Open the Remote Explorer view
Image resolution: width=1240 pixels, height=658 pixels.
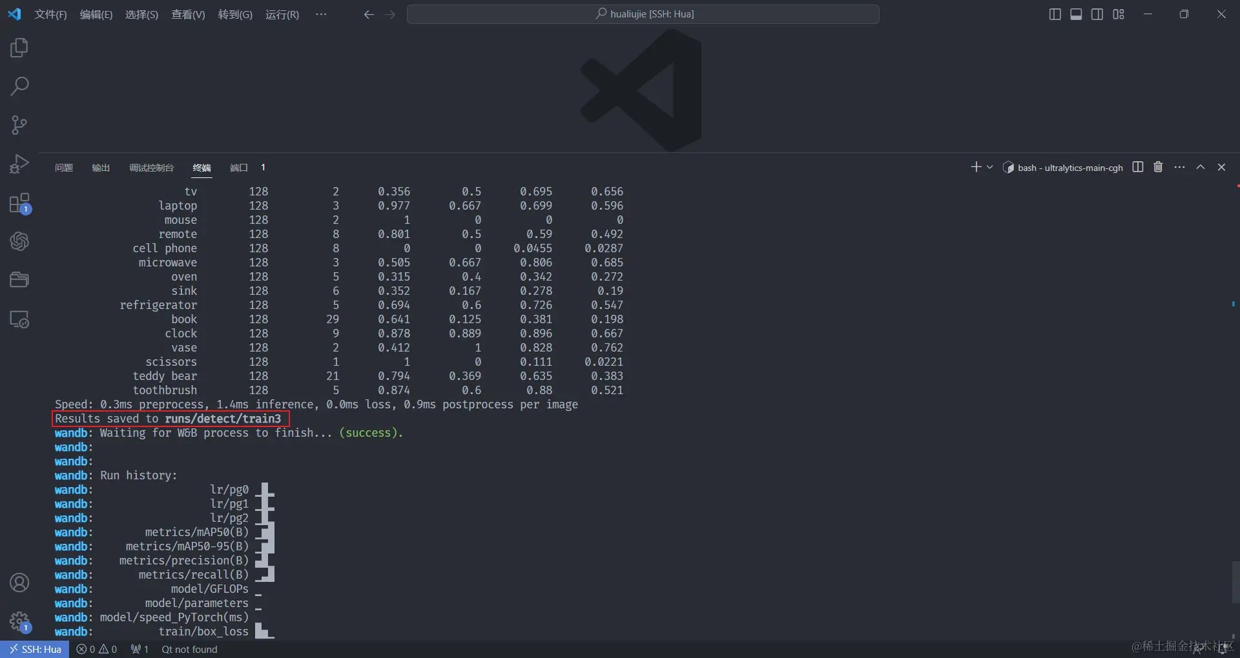pos(19,319)
